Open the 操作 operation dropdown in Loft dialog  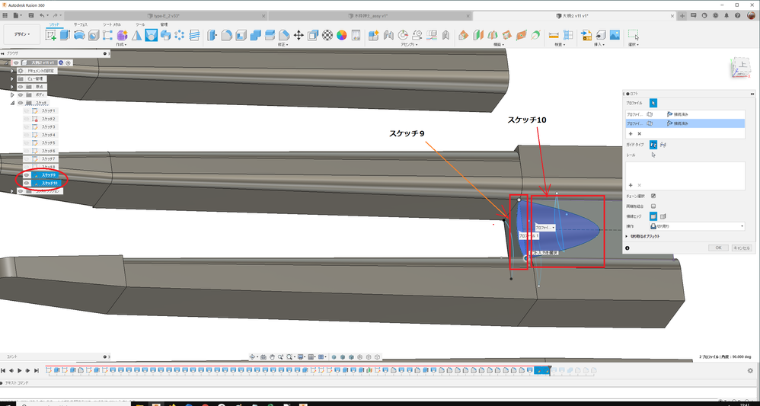pos(697,226)
